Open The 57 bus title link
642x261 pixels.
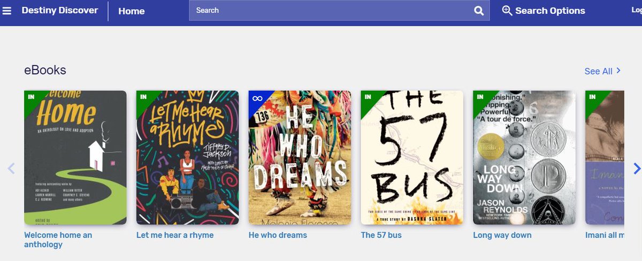381,235
